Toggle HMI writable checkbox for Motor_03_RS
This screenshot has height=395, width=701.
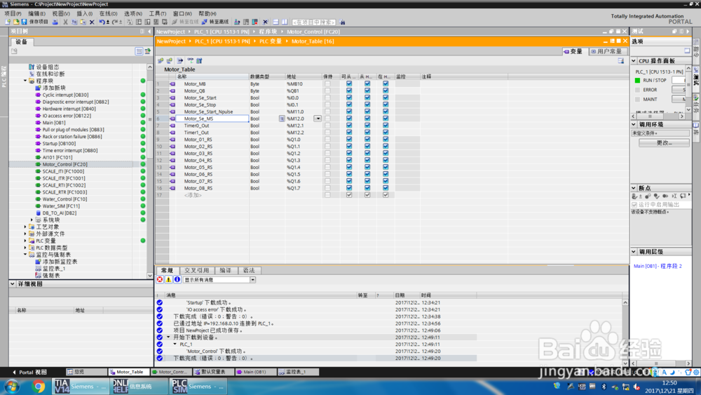click(367, 154)
